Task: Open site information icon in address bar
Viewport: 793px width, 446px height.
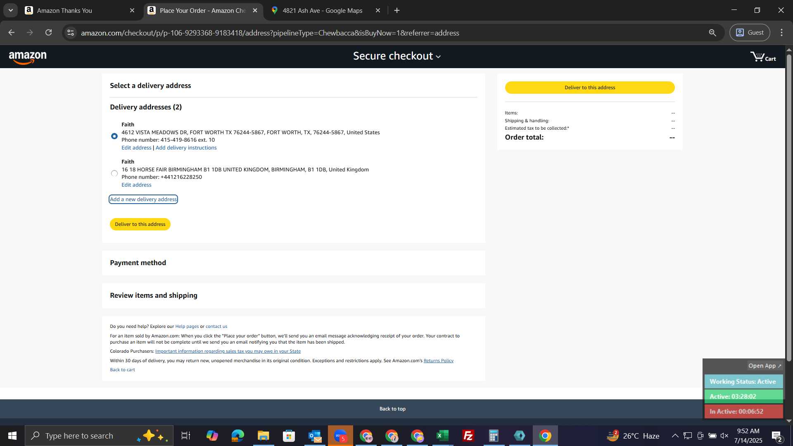Action: [x=71, y=33]
